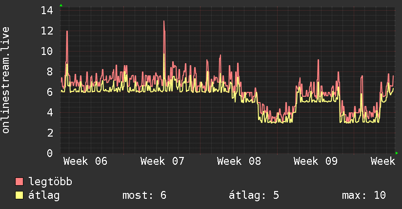Click the y-axis label 2
The image size is (402, 209).
(x=50, y=133)
